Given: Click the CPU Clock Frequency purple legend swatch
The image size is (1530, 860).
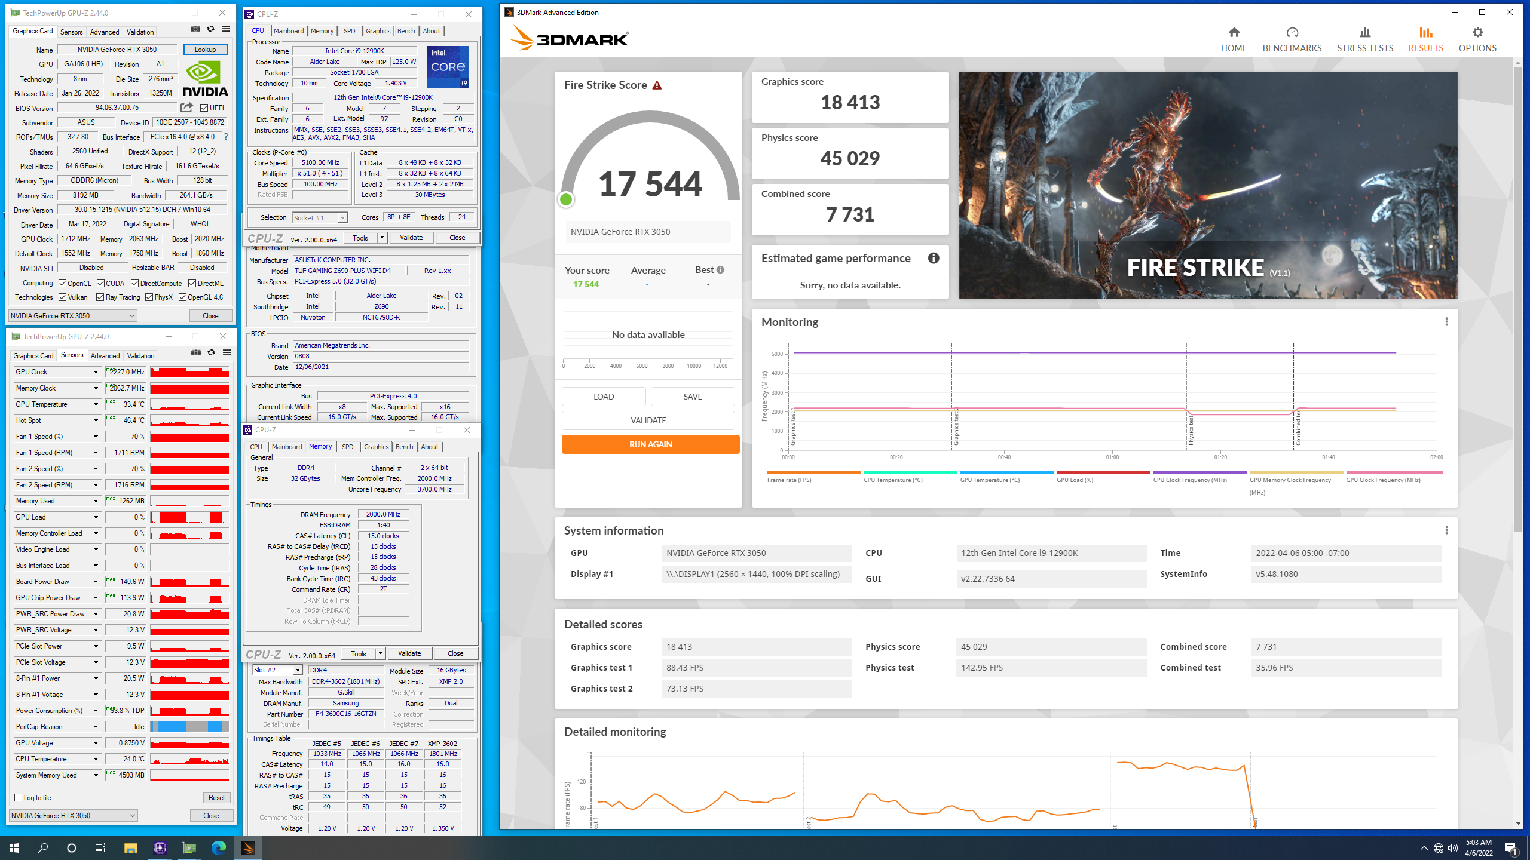Looking at the screenshot, I should (1199, 472).
